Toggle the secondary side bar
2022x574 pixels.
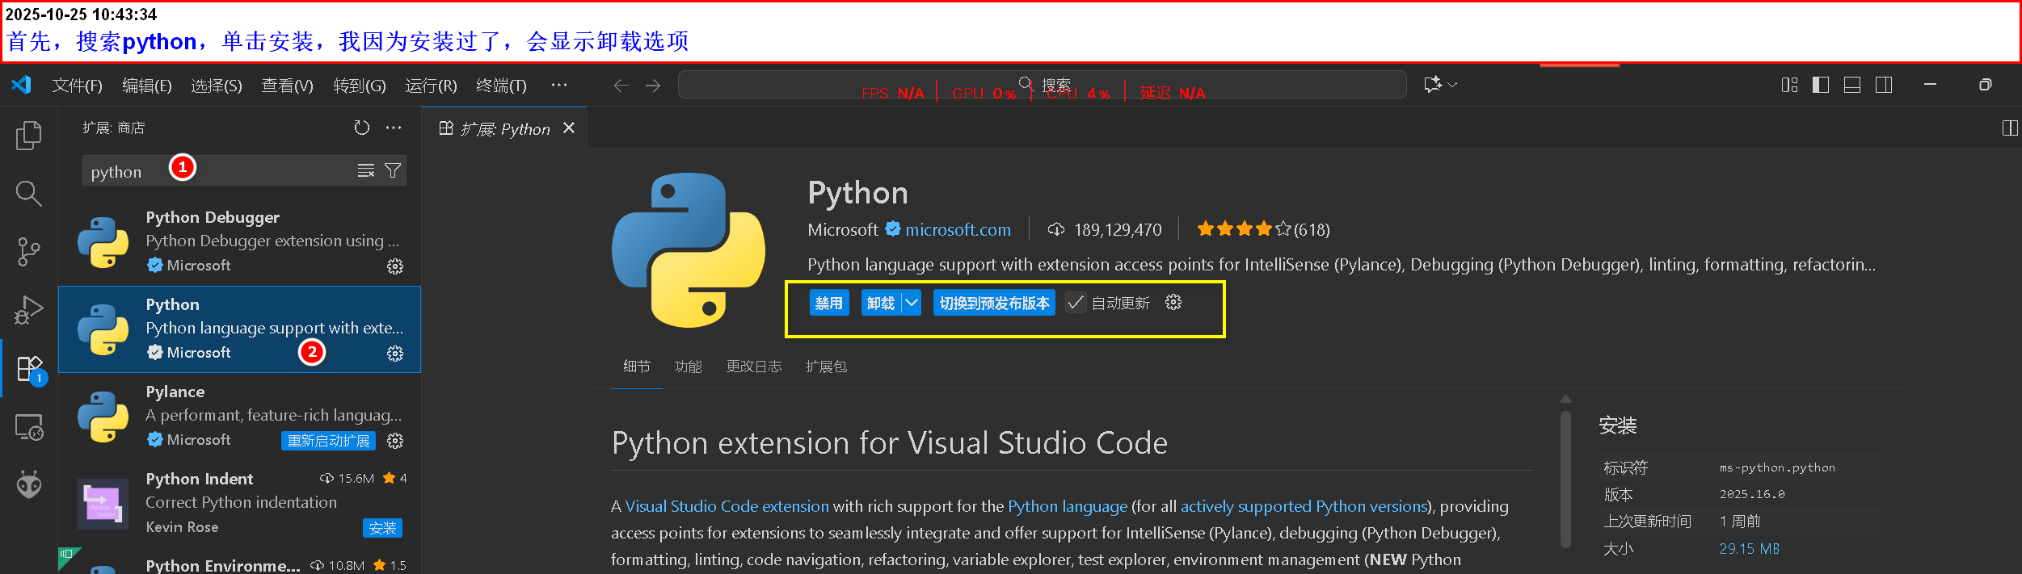click(x=1884, y=85)
